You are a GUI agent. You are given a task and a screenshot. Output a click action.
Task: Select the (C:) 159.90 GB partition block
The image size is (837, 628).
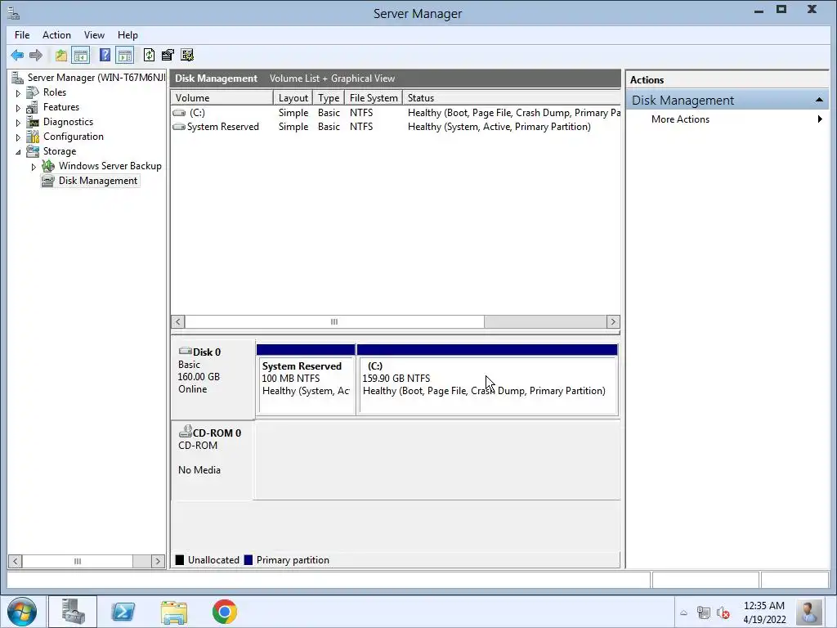coord(487,379)
